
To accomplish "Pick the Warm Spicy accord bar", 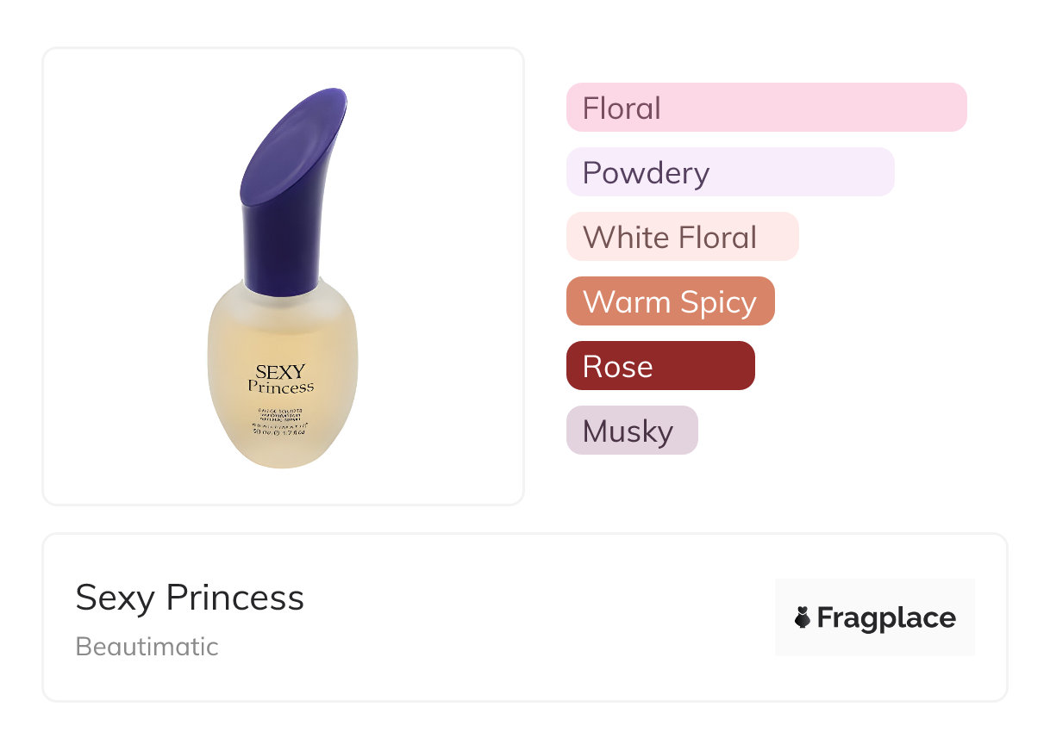I will click(x=670, y=301).
